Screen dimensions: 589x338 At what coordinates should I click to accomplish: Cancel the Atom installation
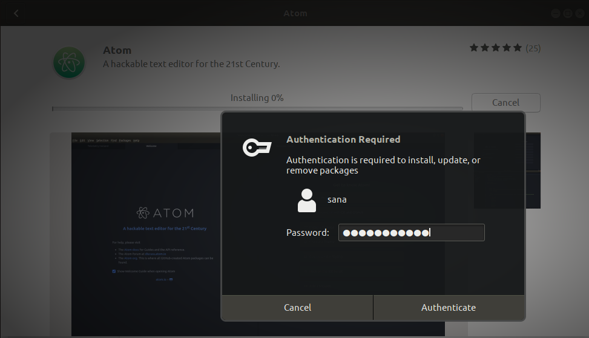pos(505,102)
